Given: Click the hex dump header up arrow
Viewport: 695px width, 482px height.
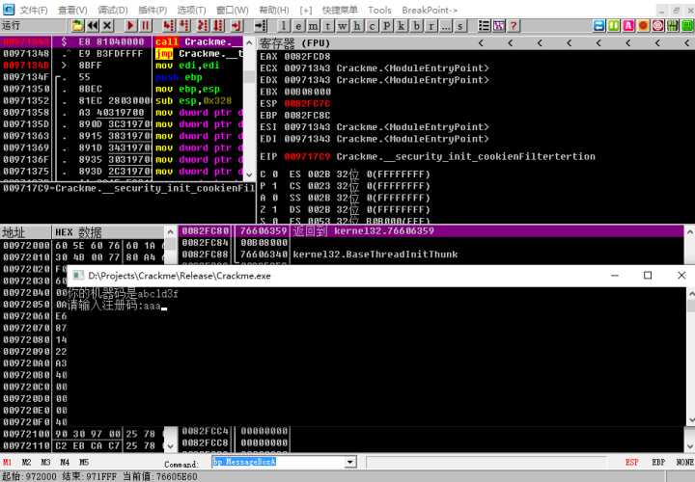Looking at the screenshot, I should [170, 232].
